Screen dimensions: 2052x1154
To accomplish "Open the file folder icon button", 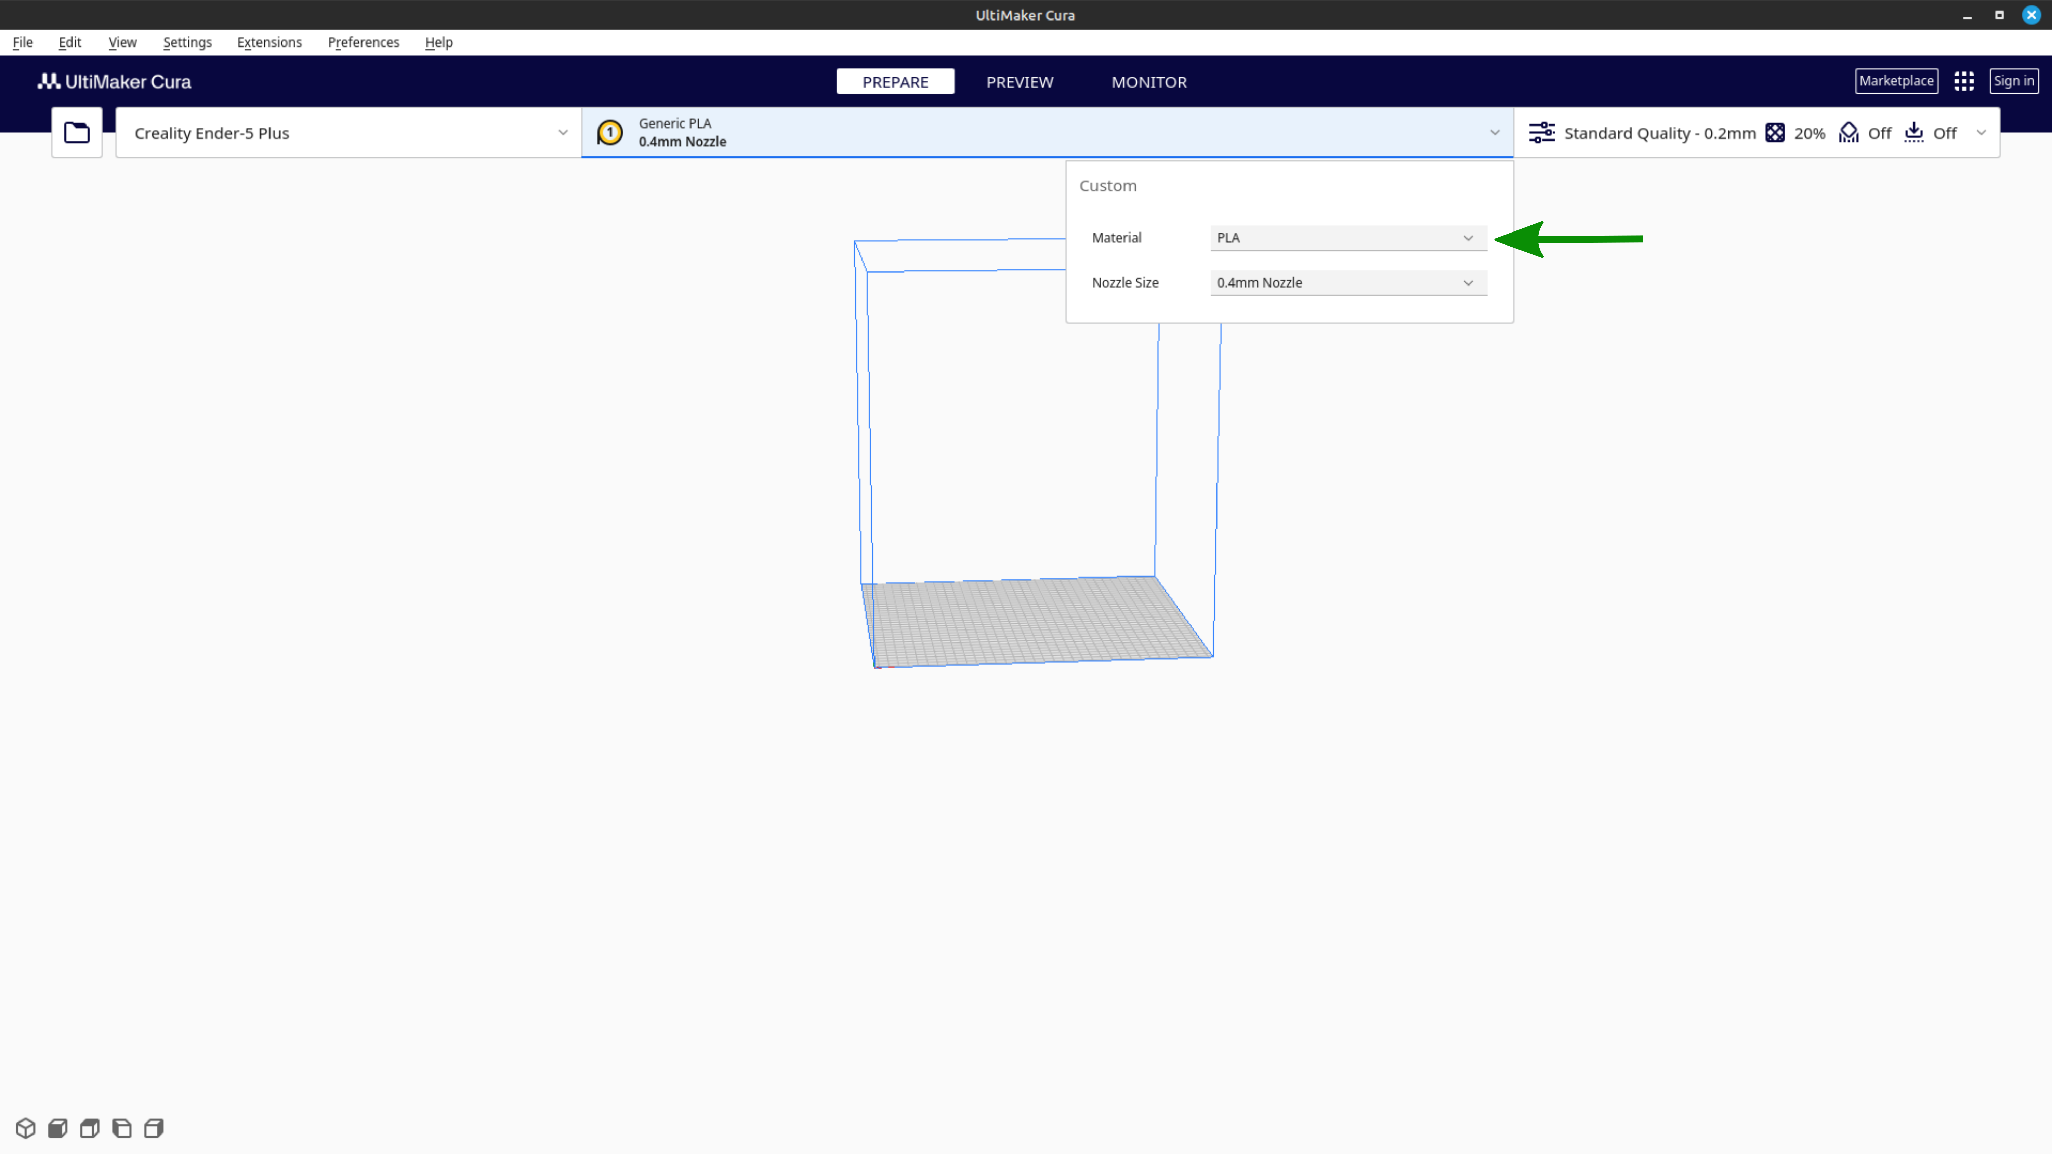I will pyautogui.click(x=77, y=132).
